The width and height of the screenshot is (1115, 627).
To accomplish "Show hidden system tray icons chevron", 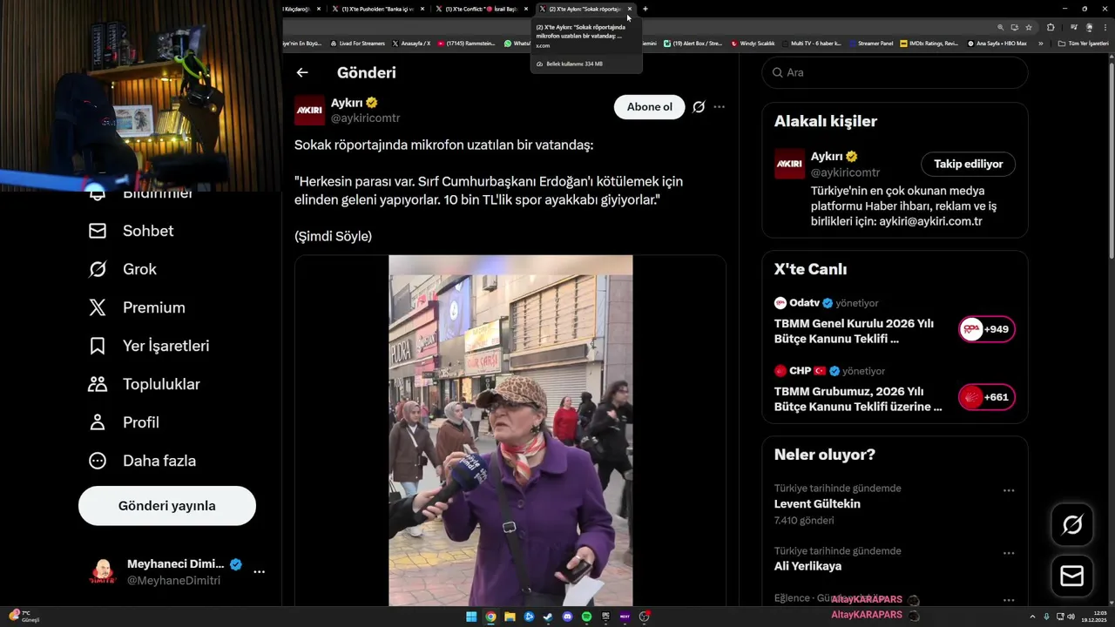I will pyautogui.click(x=1033, y=617).
